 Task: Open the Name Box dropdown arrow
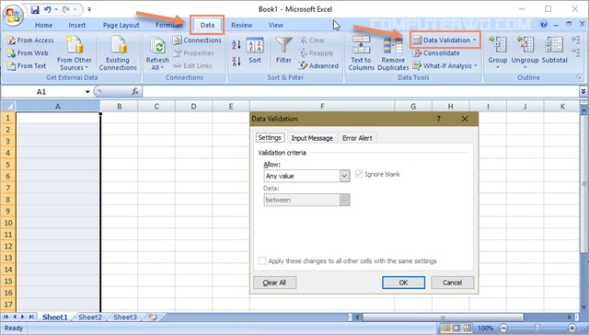coord(87,92)
